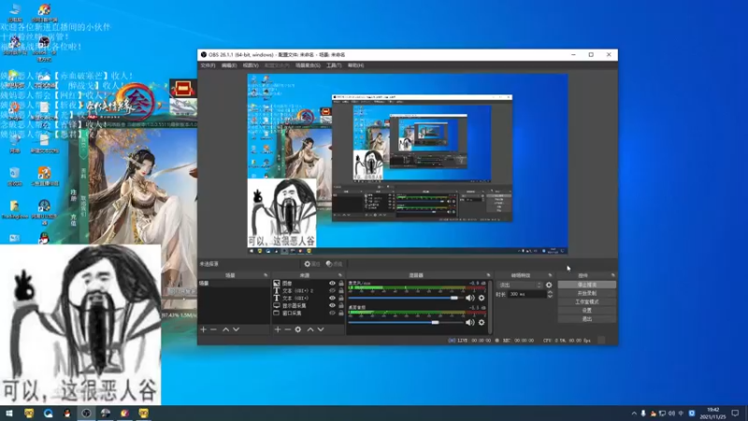Remove selected source with minus icon
The image size is (748, 421).
coord(288,329)
